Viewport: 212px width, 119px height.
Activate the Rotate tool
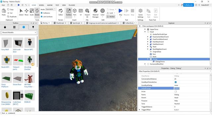[37, 12]
